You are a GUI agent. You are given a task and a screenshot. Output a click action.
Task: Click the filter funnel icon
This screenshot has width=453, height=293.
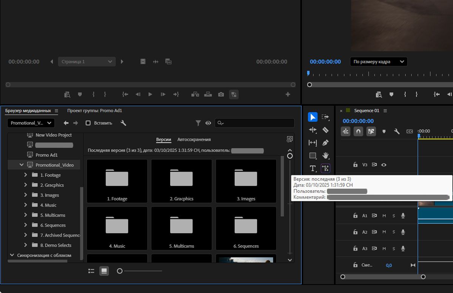coord(198,123)
